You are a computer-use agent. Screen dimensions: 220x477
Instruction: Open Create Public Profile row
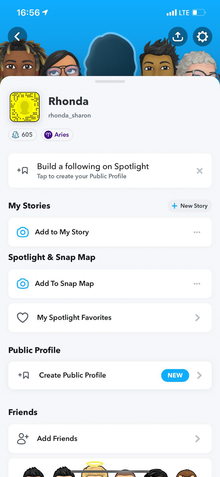[x=72, y=375]
